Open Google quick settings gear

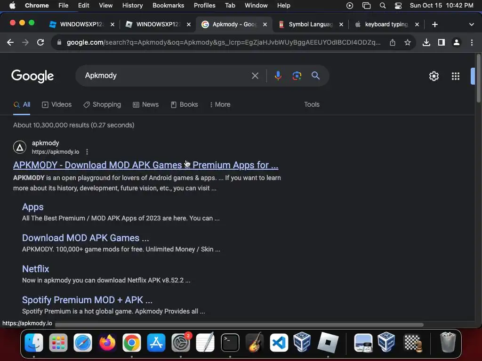coord(434,76)
